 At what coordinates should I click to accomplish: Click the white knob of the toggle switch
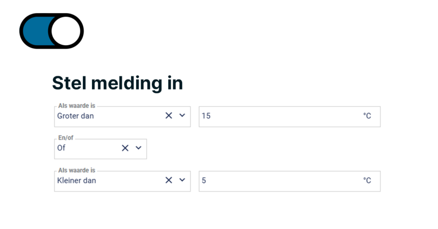(66, 31)
